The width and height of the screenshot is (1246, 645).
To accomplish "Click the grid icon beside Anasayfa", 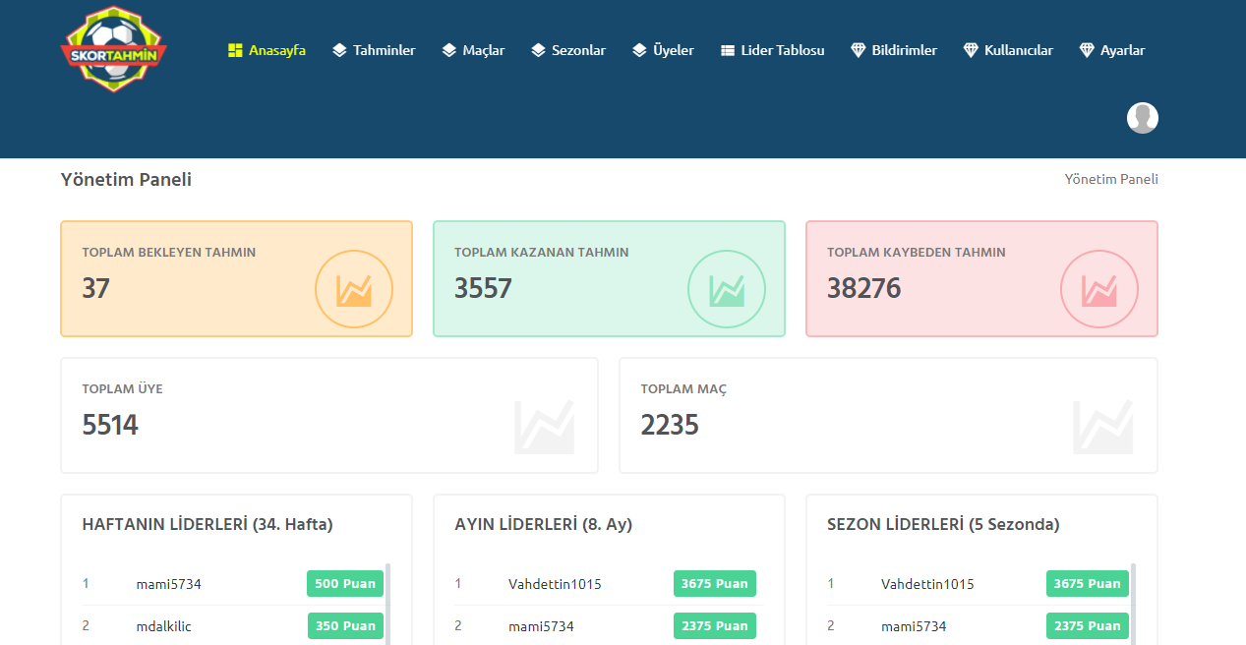I will click(x=235, y=50).
